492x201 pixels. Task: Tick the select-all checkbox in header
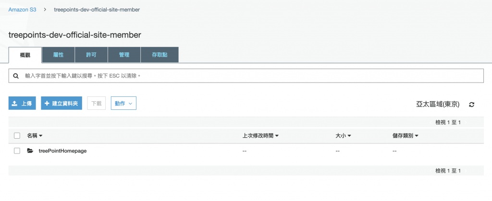(x=17, y=136)
